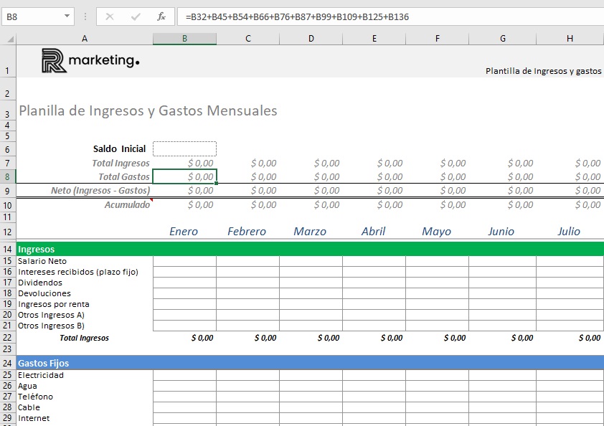Screen dimensions: 604x426
Task: Select row 14 header
Action: click(x=8, y=249)
